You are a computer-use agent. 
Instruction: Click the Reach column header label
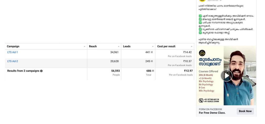93,46
